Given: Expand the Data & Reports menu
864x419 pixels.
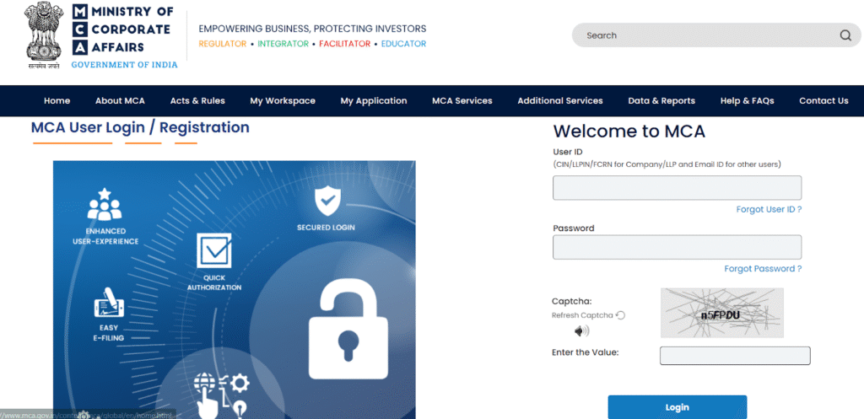Looking at the screenshot, I should pyautogui.click(x=661, y=101).
